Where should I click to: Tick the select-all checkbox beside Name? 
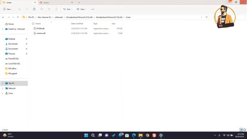pyautogui.click(x=33, y=24)
